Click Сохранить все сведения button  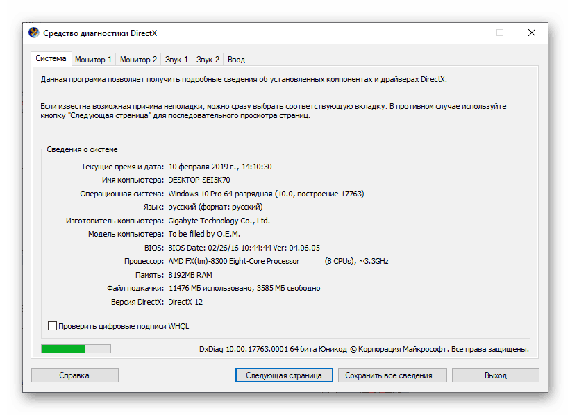point(392,375)
